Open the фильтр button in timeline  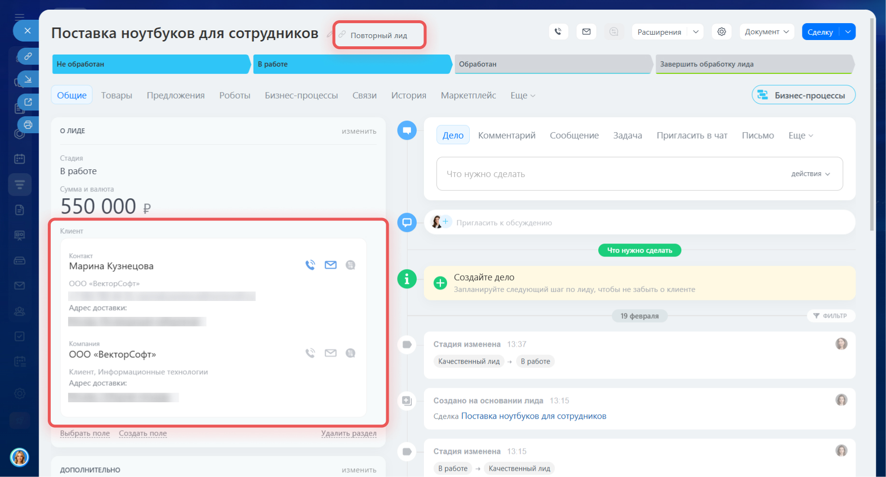[830, 316]
